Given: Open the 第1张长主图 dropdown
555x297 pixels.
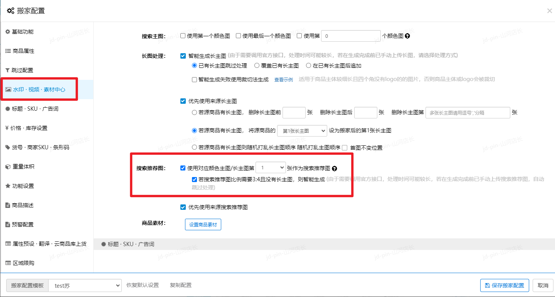Looking at the screenshot, I should 302,131.
